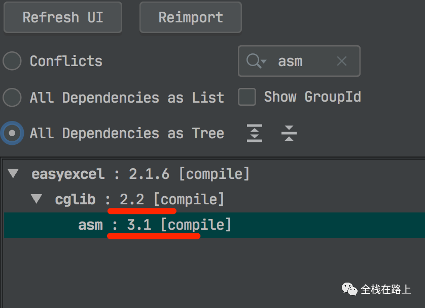
Task: Focus the asm search field
Action: (299, 61)
